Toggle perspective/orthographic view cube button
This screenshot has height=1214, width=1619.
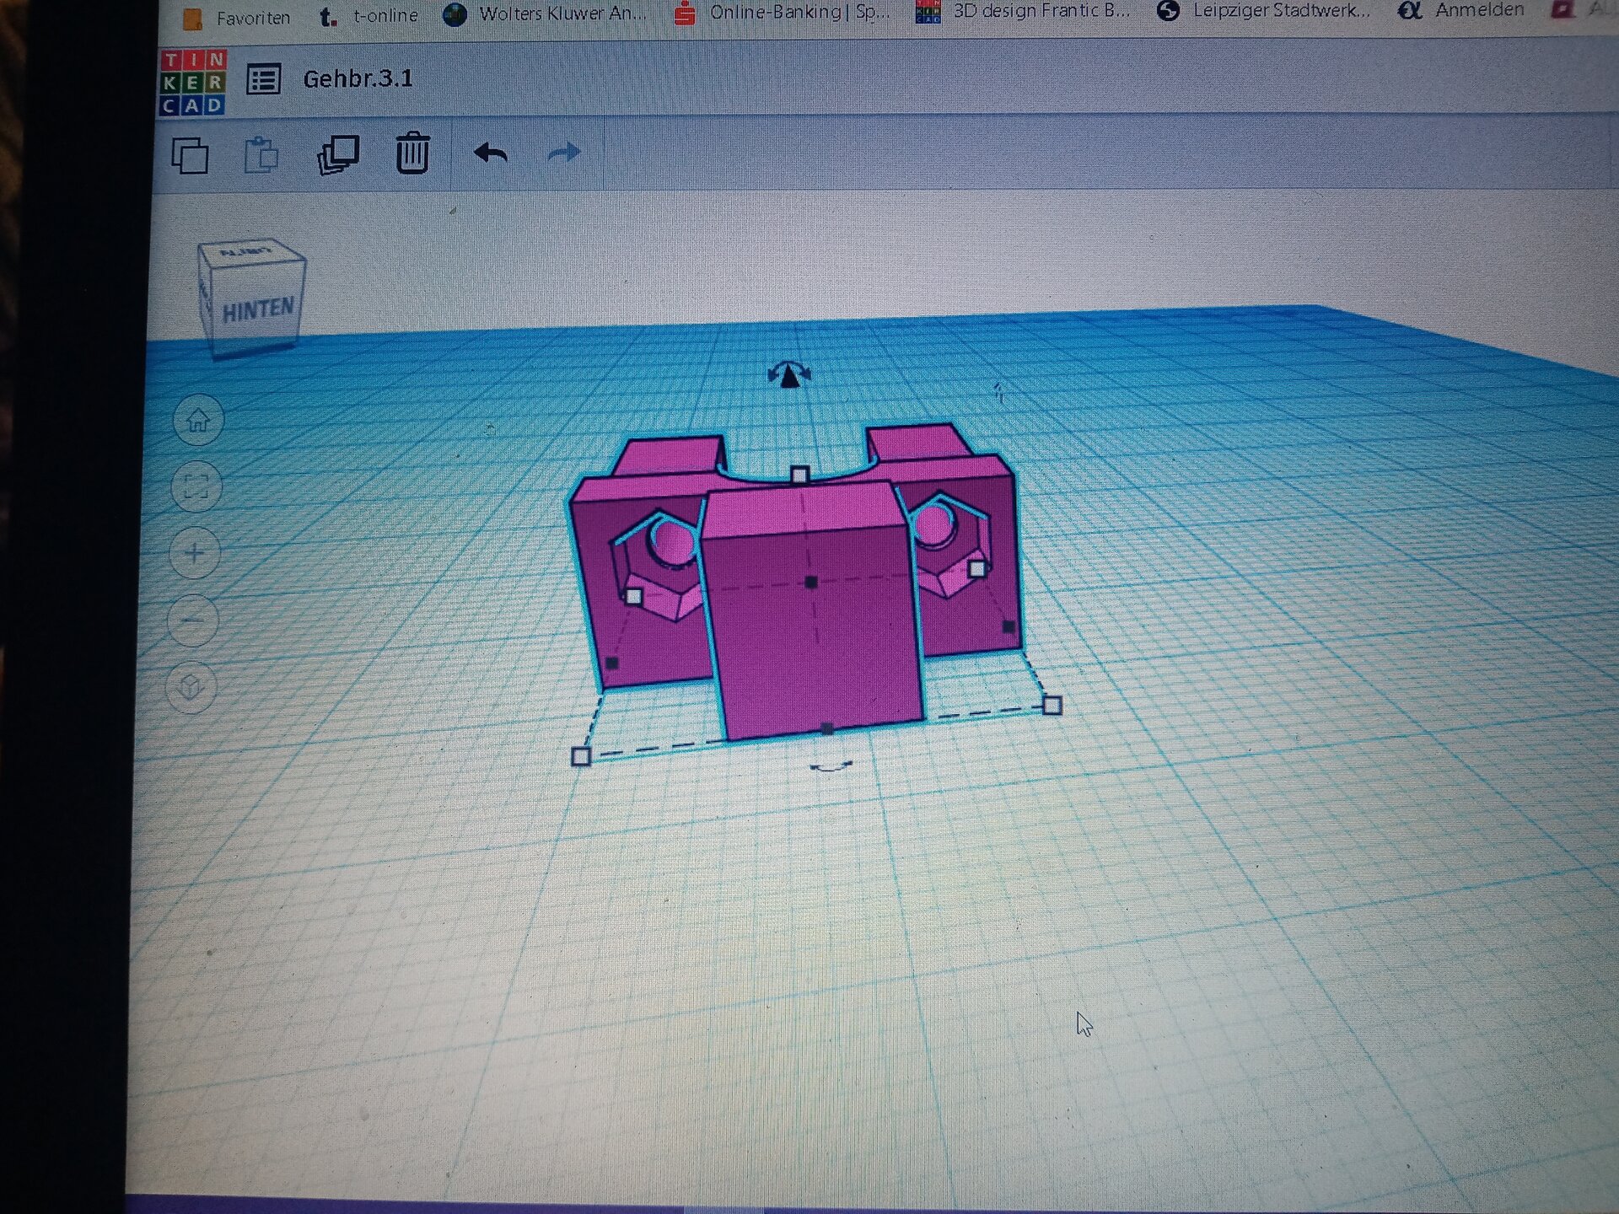tap(191, 686)
